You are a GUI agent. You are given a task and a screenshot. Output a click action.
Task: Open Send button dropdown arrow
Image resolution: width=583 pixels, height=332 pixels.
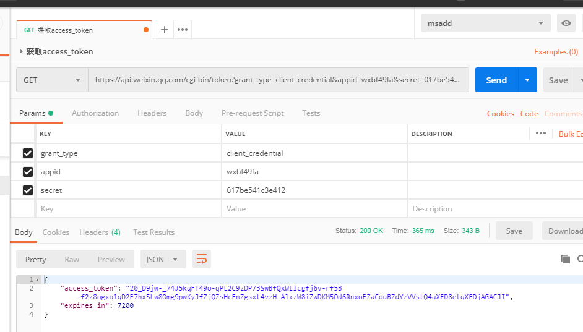pyautogui.click(x=527, y=80)
